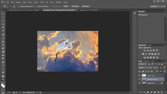Screen dimensions: 167x94
Task: Add a Levels adjustment
Action: point(148,50)
